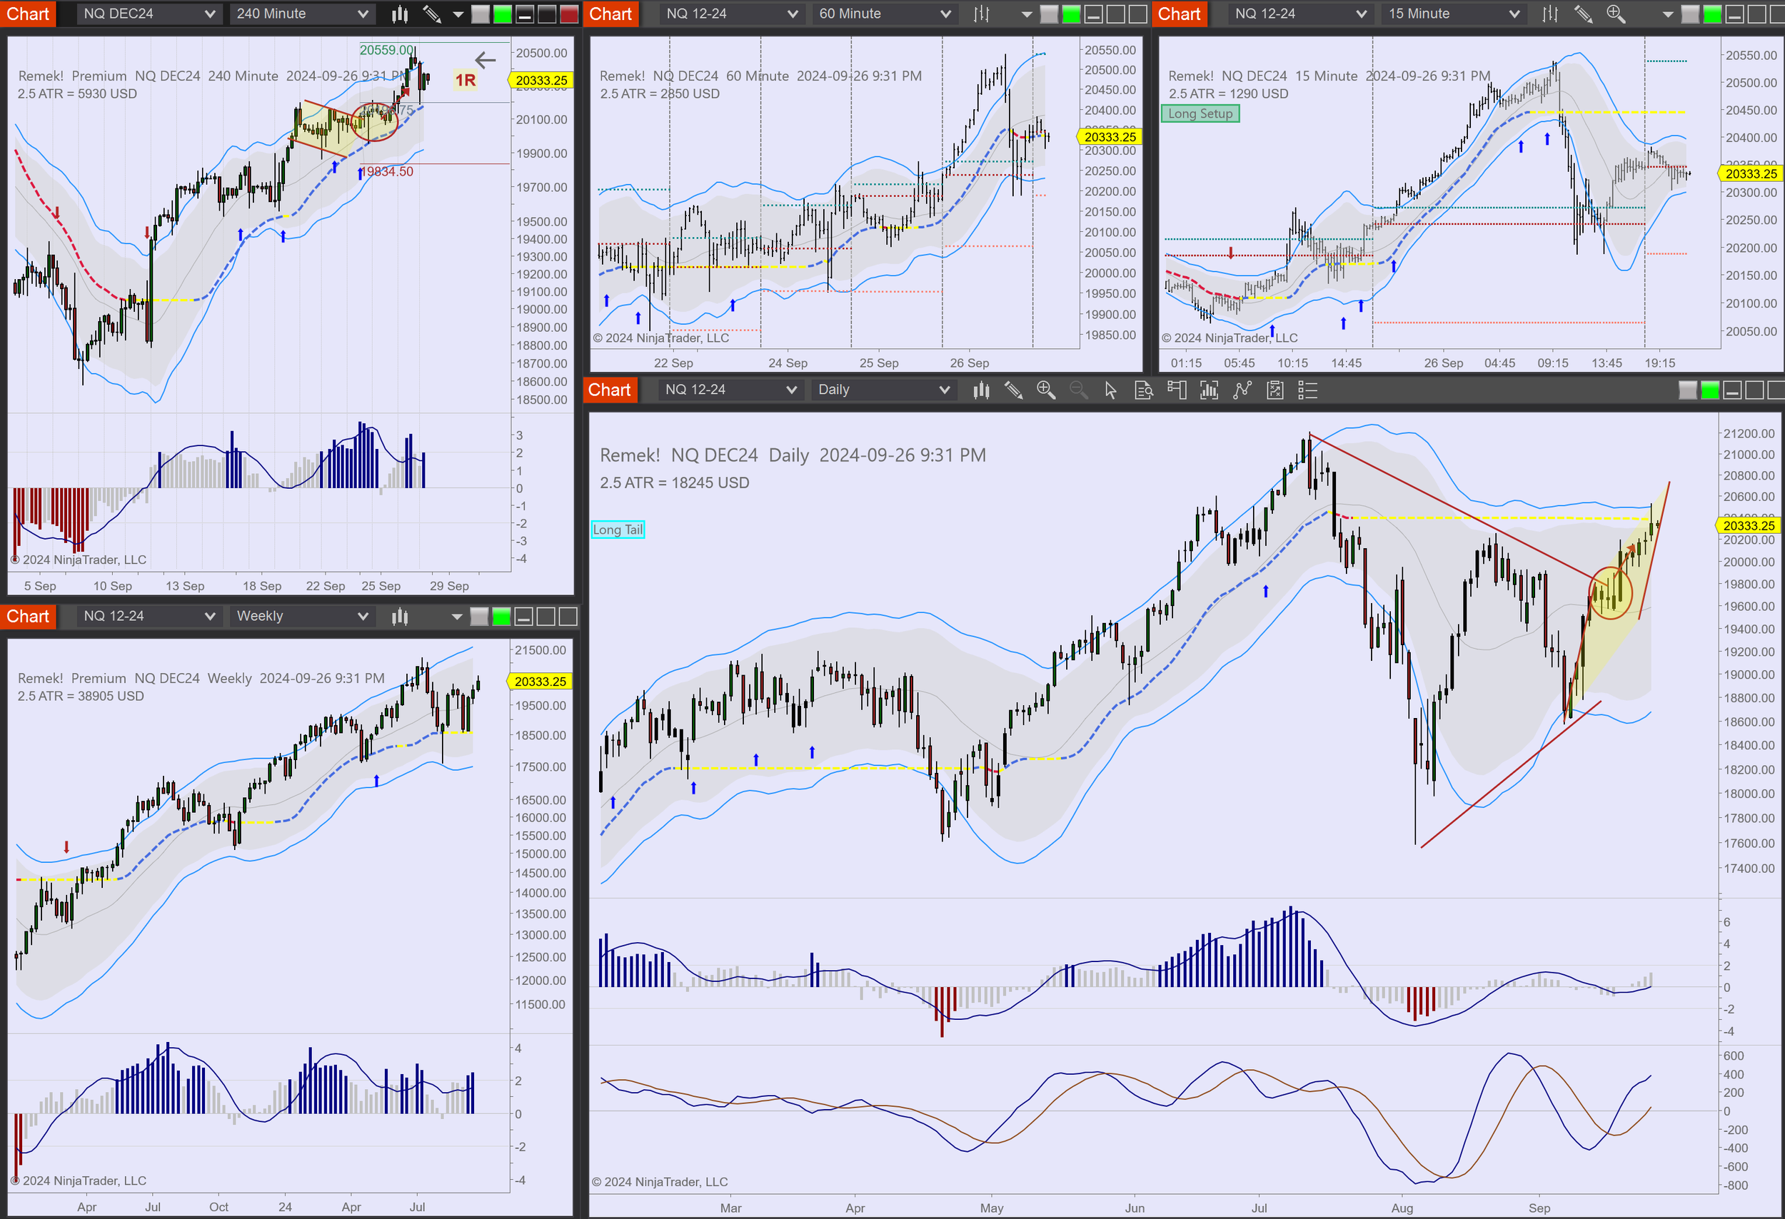Open NQ DEC24 instrument dropdown on 240 Minute chart
The height and width of the screenshot is (1219, 1785).
(149, 14)
